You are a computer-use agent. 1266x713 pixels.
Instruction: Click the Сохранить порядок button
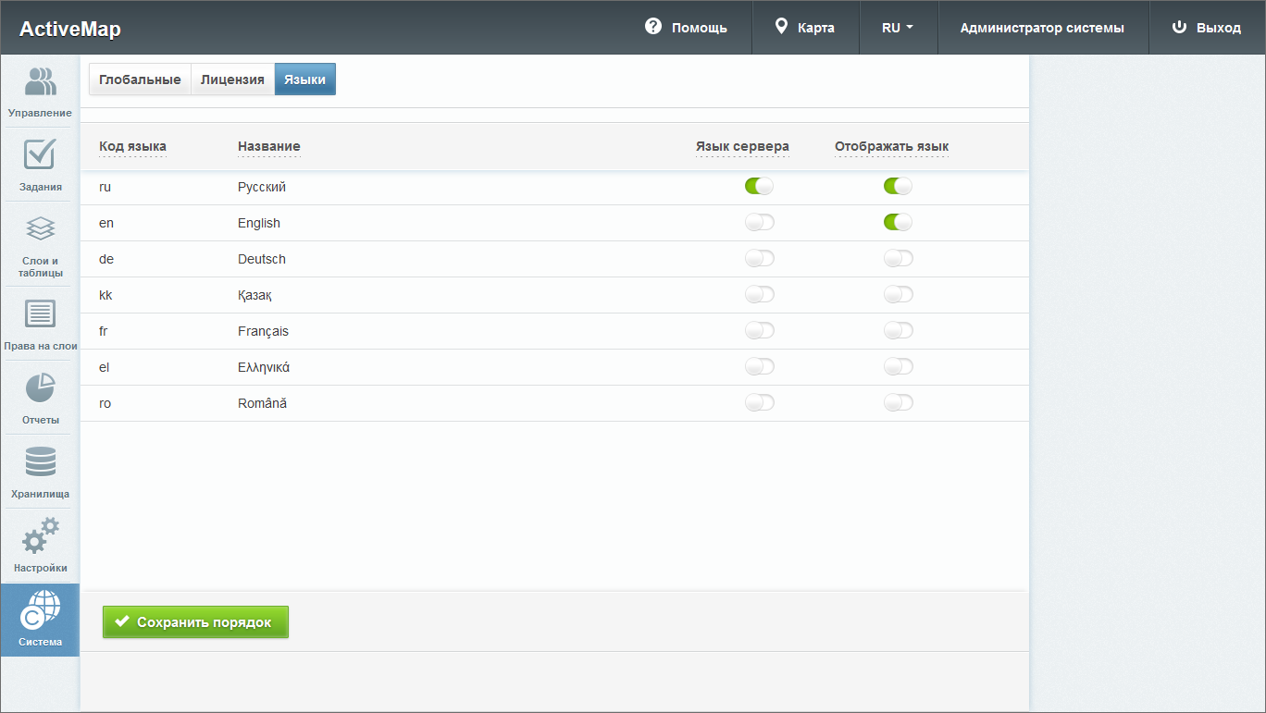195,622
